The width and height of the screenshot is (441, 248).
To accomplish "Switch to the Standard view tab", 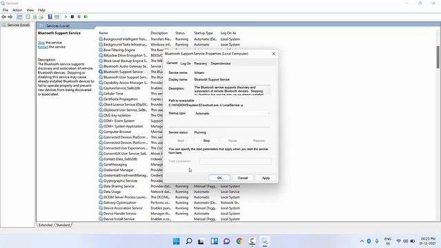I will pos(63,225).
